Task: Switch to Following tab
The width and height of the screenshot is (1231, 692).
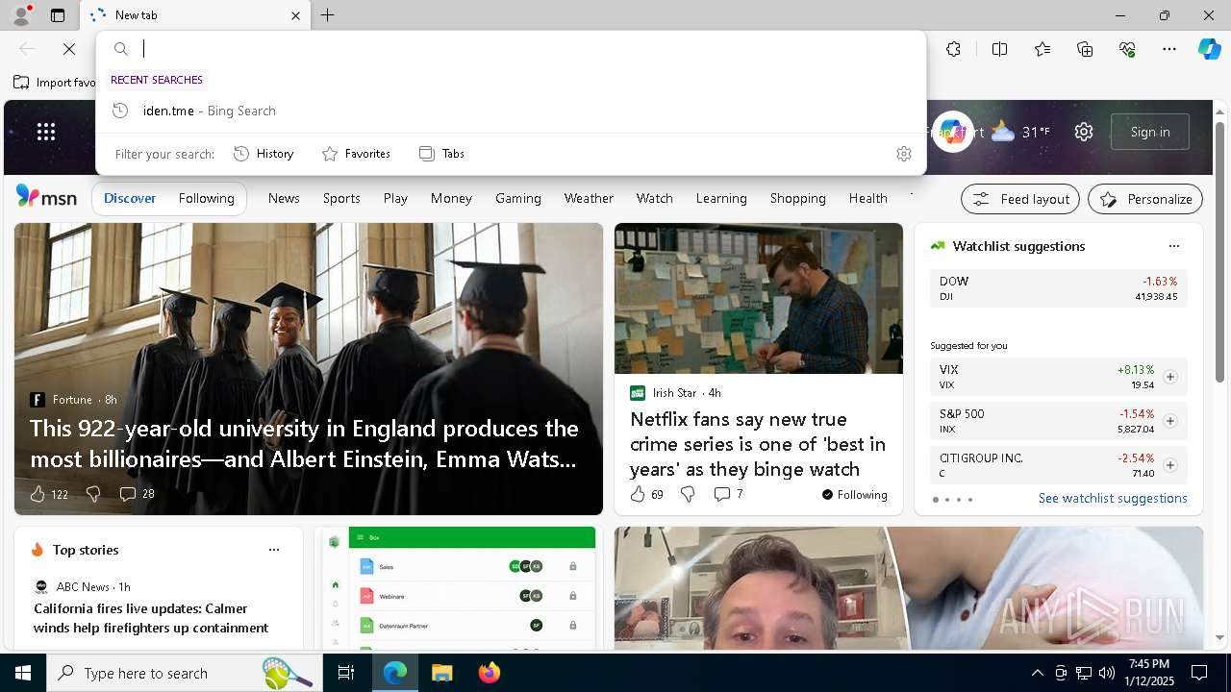Action: click(x=206, y=198)
